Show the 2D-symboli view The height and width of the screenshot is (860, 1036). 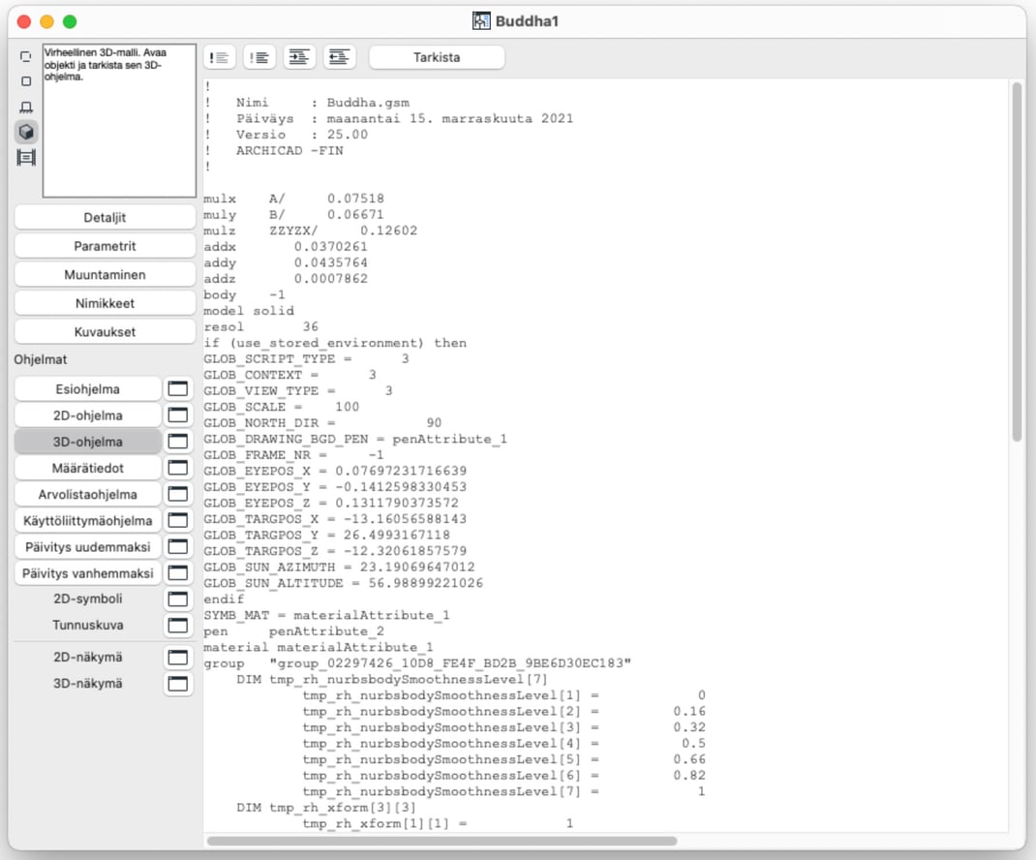(88, 599)
